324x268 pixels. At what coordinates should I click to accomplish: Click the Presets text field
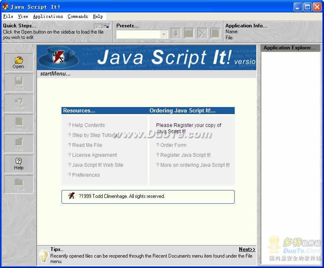pos(138,34)
